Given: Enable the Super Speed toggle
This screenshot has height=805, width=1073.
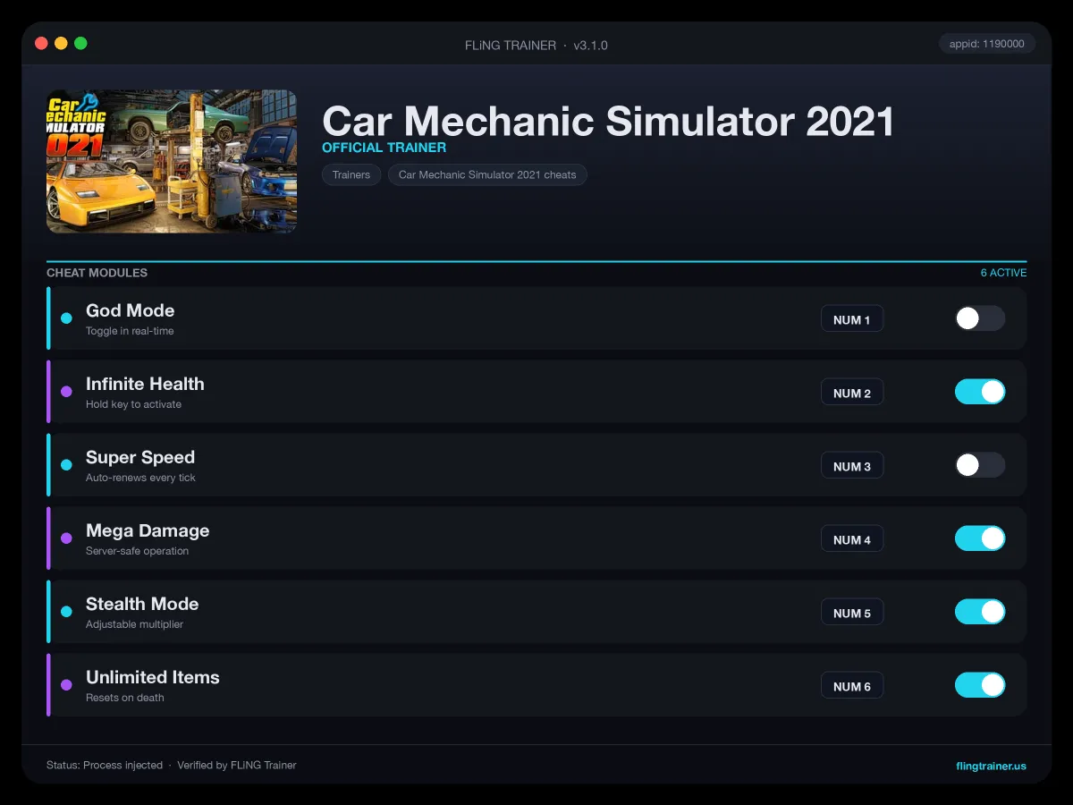Looking at the screenshot, I should point(980,465).
